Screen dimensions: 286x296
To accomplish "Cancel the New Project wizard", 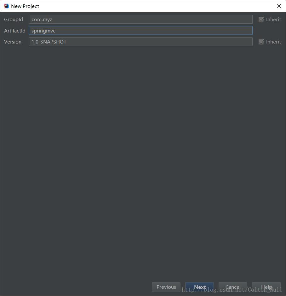I will click(x=233, y=287).
